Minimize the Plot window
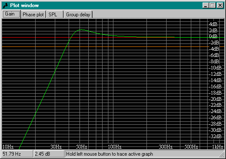This screenshot has height=159, width=226. [205, 5]
